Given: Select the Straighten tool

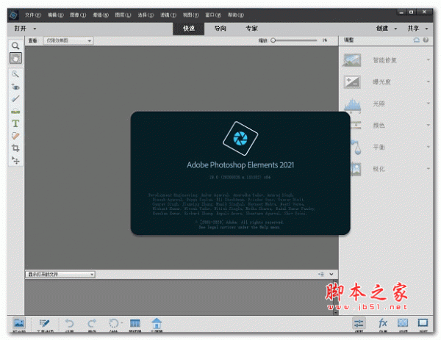Looking at the screenshot, I should point(15,112).
